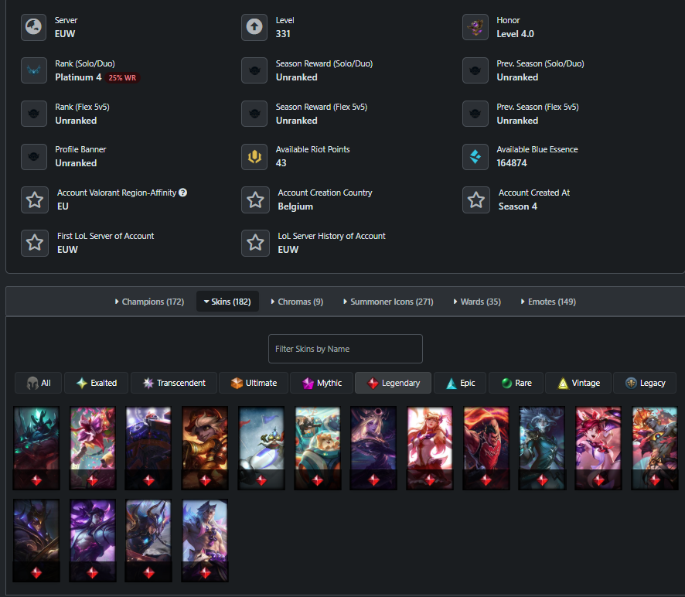Viewport: 685px width, 597px height.
Task: Filter skins by Rare rarity
Action: [516, 383]
